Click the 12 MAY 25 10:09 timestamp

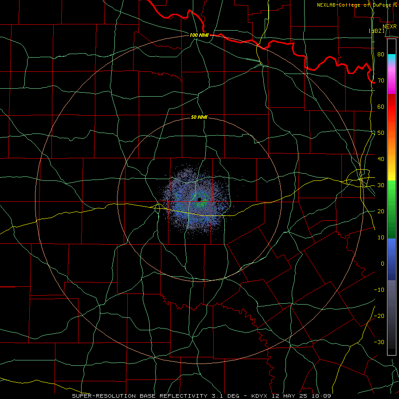pyautogui.click(x=301, y=396)
